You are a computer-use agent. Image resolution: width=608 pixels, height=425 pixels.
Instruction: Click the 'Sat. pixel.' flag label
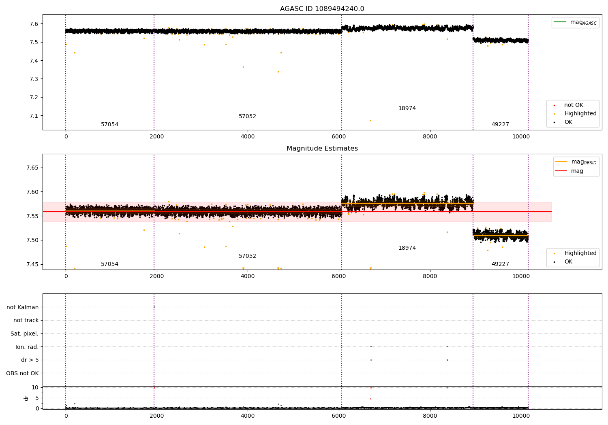pyautogui.click(x=24, y=334)
